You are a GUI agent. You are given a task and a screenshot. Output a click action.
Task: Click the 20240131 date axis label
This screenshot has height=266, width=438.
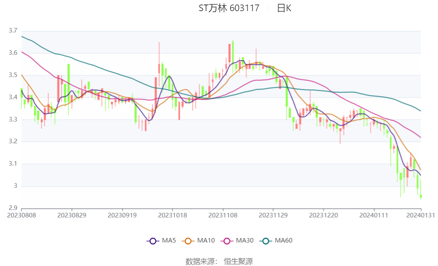coord(420,215)
